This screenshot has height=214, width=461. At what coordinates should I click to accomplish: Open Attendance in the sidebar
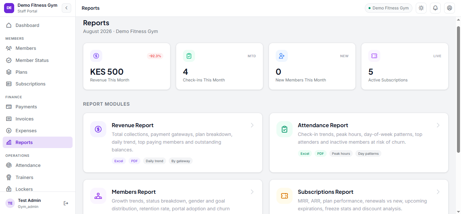coord(37,165)
